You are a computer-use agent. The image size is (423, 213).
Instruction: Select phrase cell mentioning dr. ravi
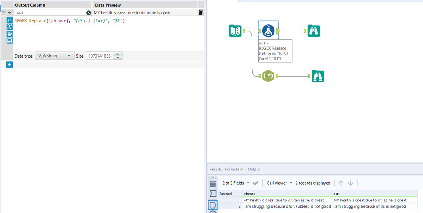tap(287, 200)
